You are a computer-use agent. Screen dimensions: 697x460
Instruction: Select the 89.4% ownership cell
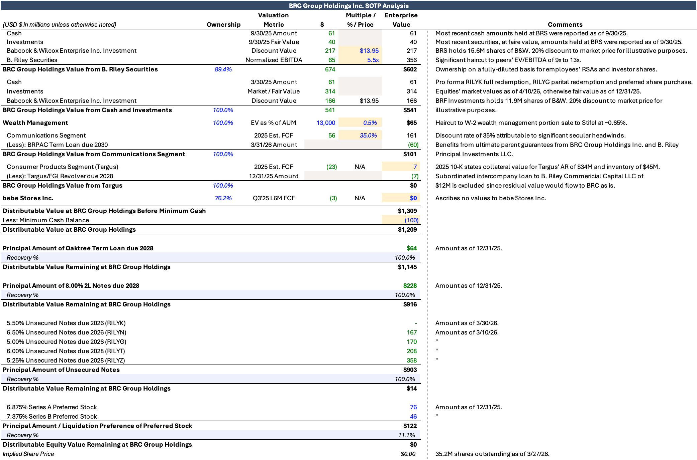223,69
